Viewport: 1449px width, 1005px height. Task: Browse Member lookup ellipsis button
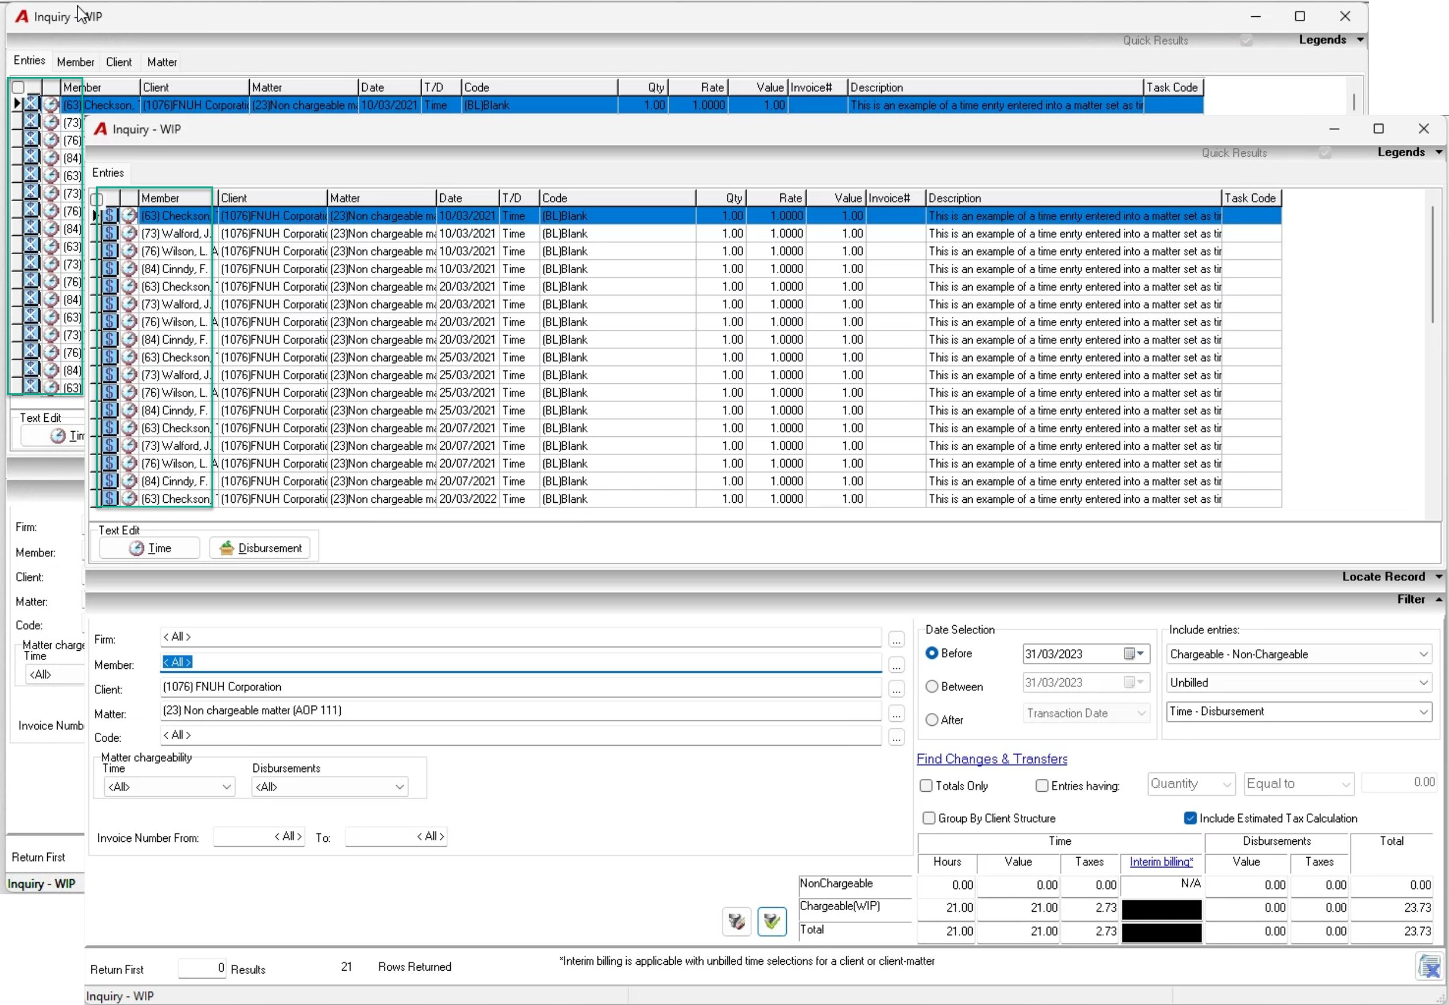tap(896, 665)
